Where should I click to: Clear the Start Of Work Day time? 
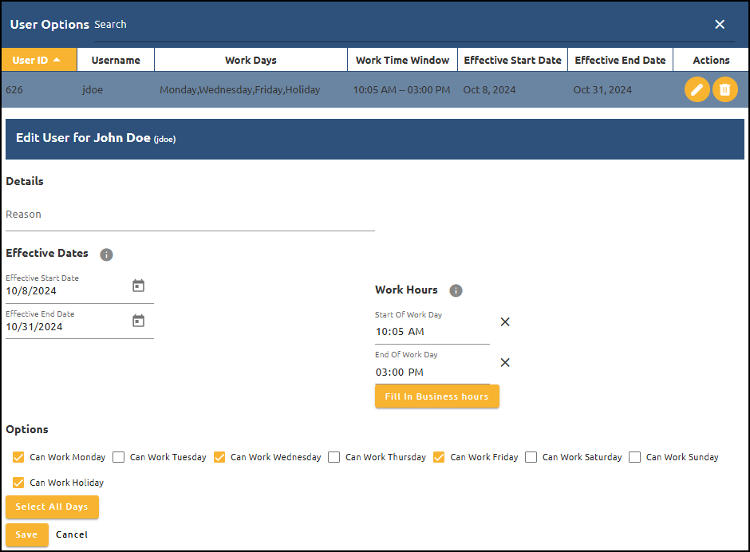tap(505, 321)
